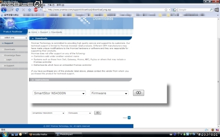Open the address bar history dropdown
Viewport: 220px width, 137px height.
169,10
